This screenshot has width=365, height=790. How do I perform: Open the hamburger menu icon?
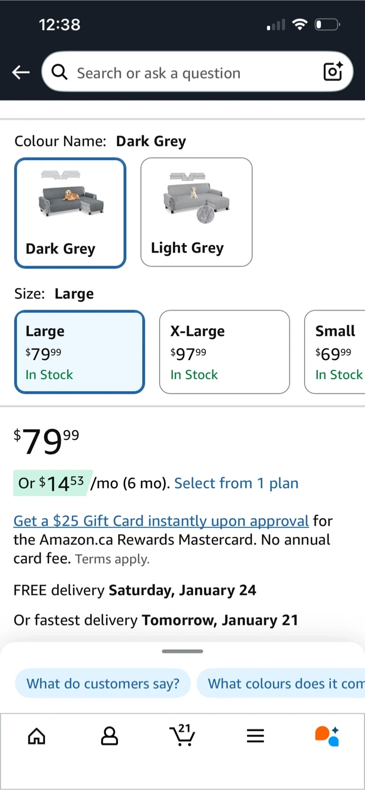click(x=255, y=736)
